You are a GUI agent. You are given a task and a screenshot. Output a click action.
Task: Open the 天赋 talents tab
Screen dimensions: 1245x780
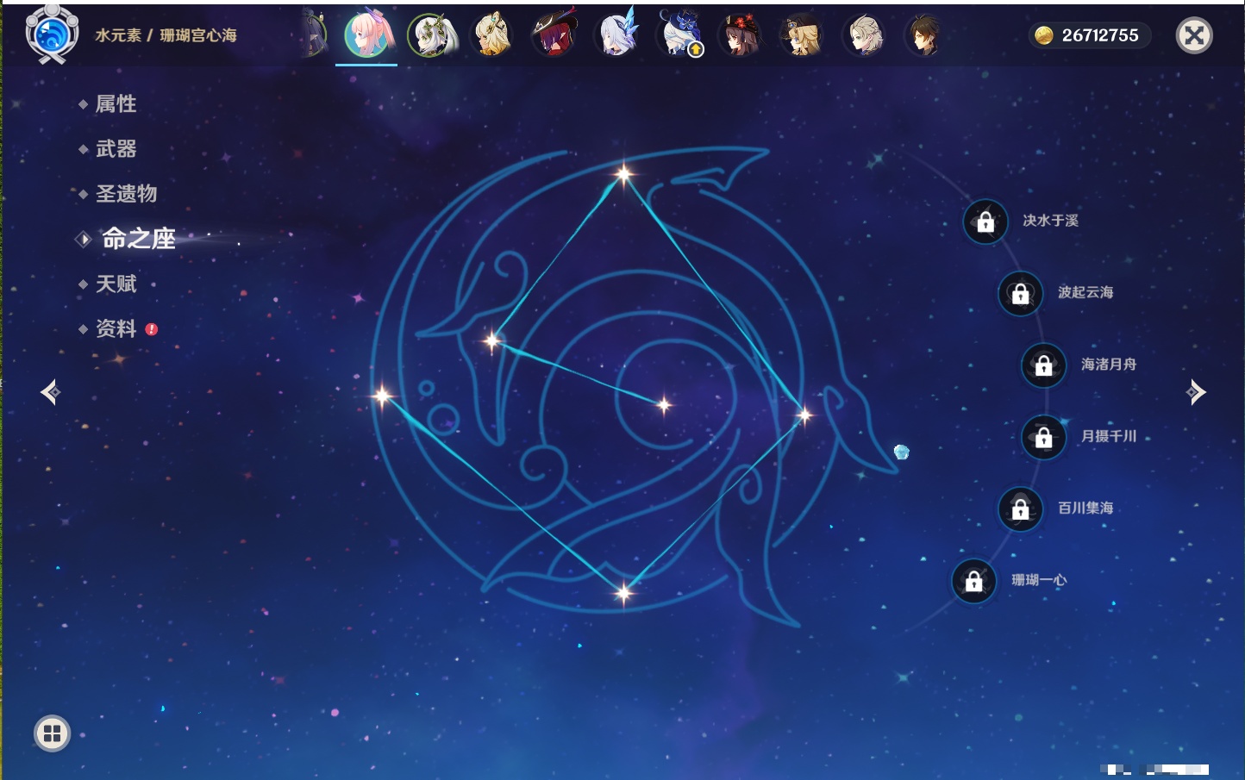[x=116, y=284]
